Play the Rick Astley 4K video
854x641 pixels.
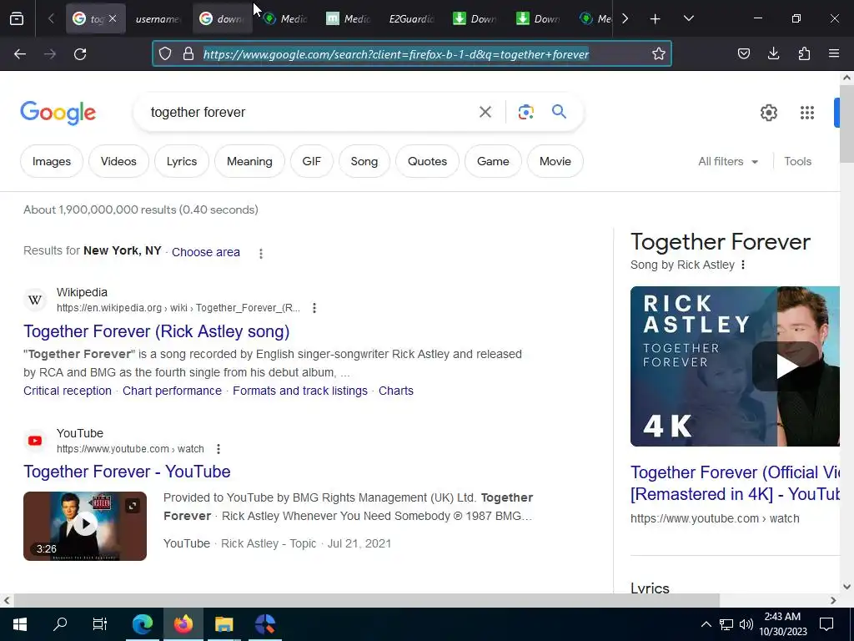pyautogui.click(x=736, y=366)
